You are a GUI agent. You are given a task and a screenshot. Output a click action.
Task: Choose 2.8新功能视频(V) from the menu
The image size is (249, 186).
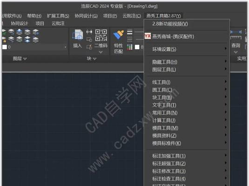coord(187,24)
